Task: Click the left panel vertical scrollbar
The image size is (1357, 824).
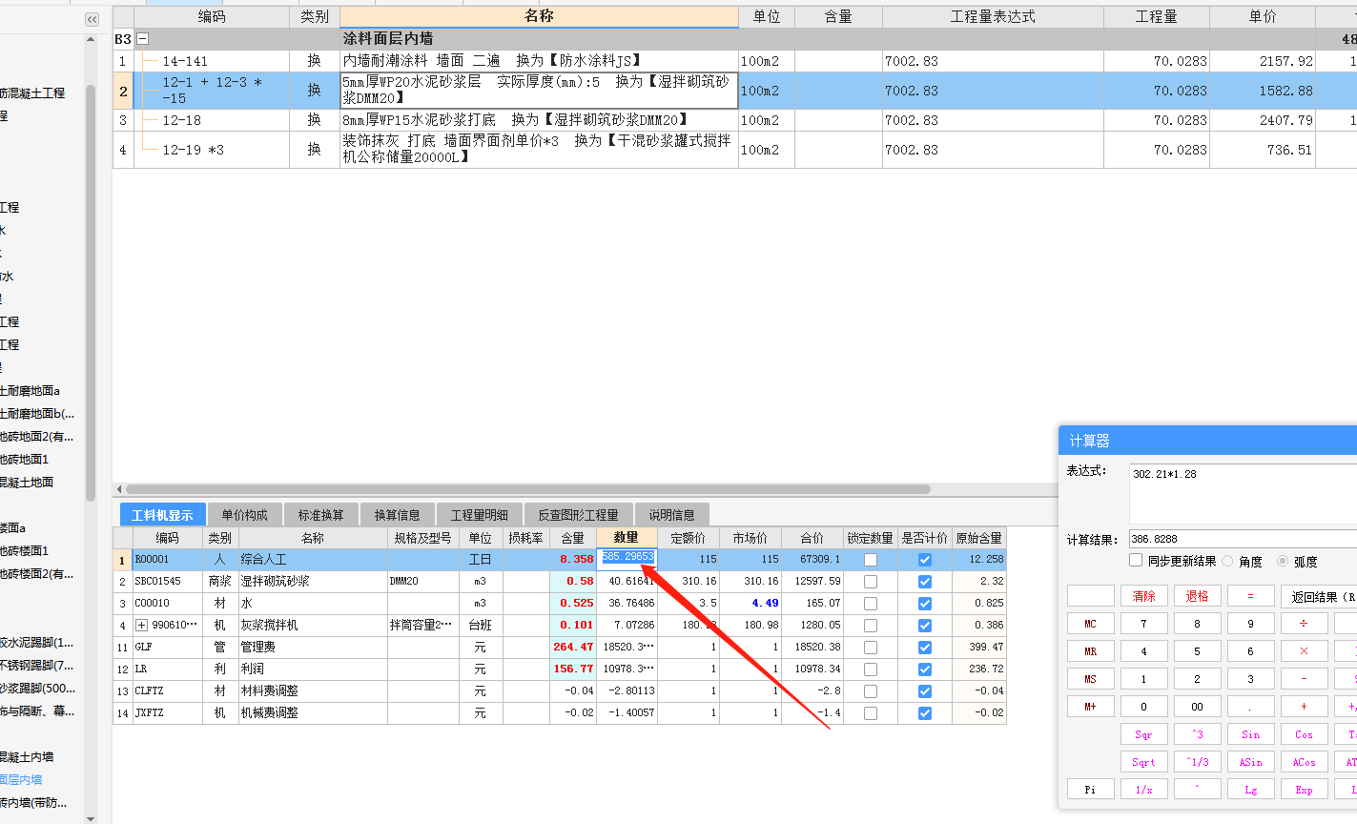Action: (x=91, y=292)
